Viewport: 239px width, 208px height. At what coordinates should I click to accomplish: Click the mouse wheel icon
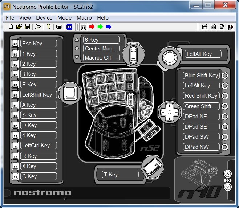(134, 54)
